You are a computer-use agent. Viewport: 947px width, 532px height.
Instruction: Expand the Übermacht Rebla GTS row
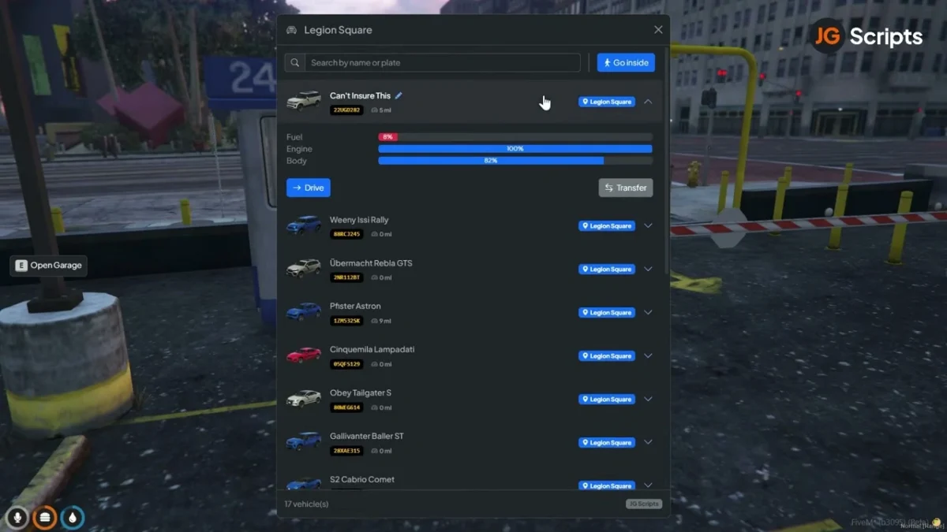tap(648, 269)
